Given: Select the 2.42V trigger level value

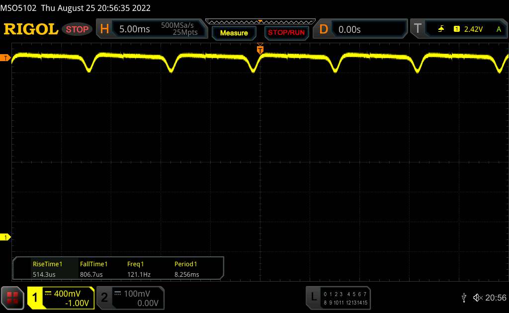Looking at the screenshot, I should click(x=473, y=29).
